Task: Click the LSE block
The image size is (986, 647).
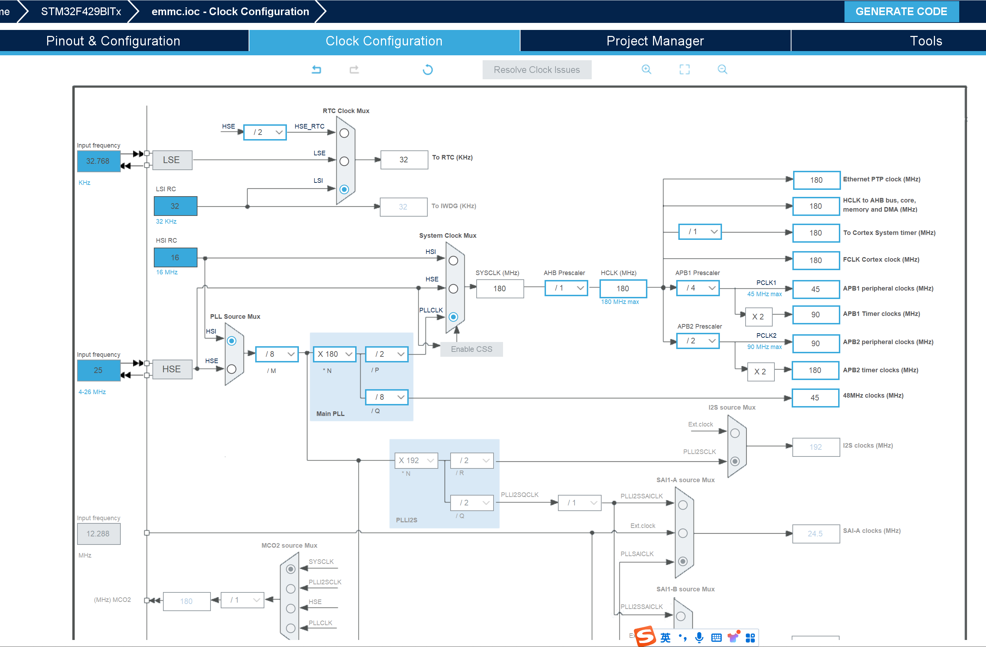Action: tap(172, 160)
